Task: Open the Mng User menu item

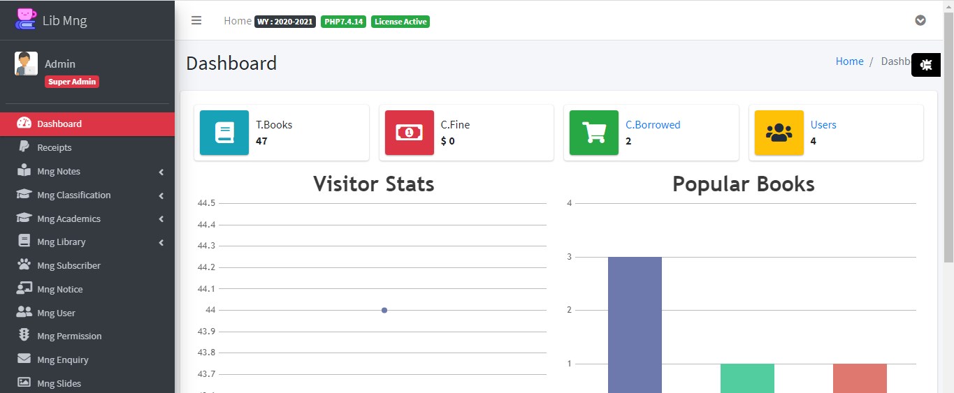Action: tap(87, 313)
